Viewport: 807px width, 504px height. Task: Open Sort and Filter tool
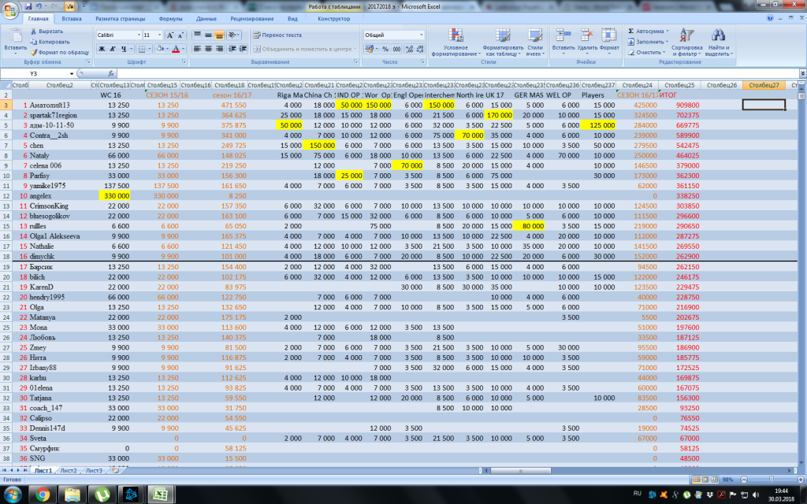pyautogui.click(x=686, y=37)
